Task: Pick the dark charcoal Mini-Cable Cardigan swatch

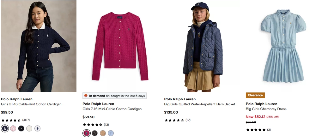Action: click(x=94, y=133)
